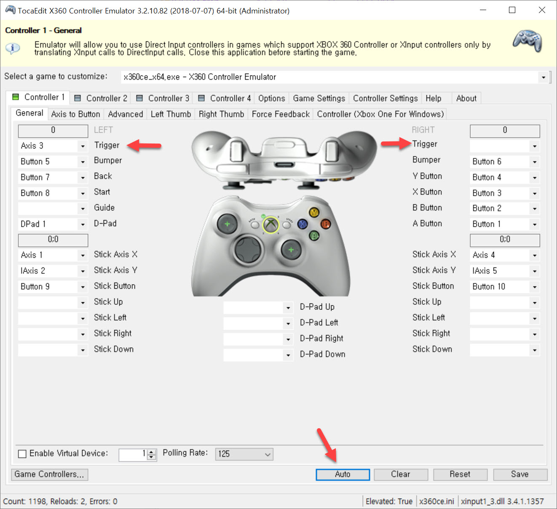The height and width of the screenshot is (509, 557).
Task: Click the blue info icon in banner
Action: coord(13,48)
